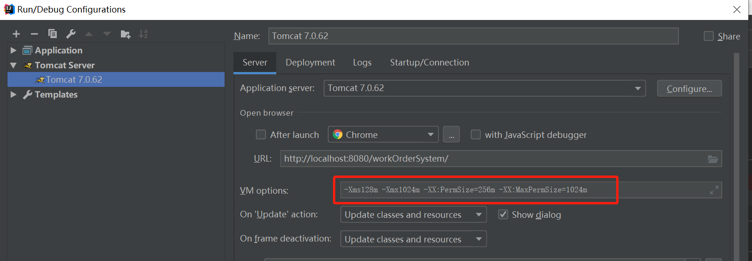The image size is (752, 261).
Task: Select the Templates tree item
Action: (56, 94)
